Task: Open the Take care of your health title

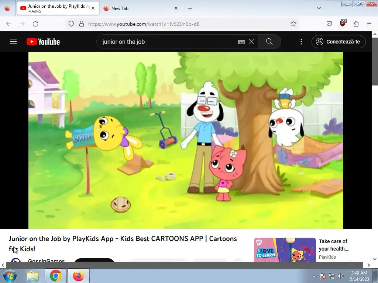Action: coord(334,245)
